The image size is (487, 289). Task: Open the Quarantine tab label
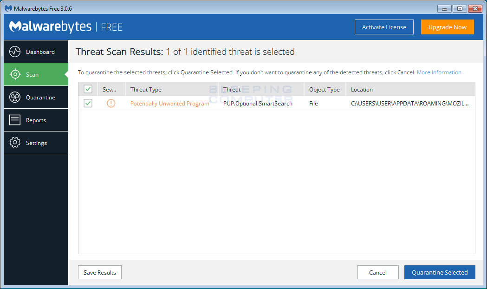click(x=40, y=98)
